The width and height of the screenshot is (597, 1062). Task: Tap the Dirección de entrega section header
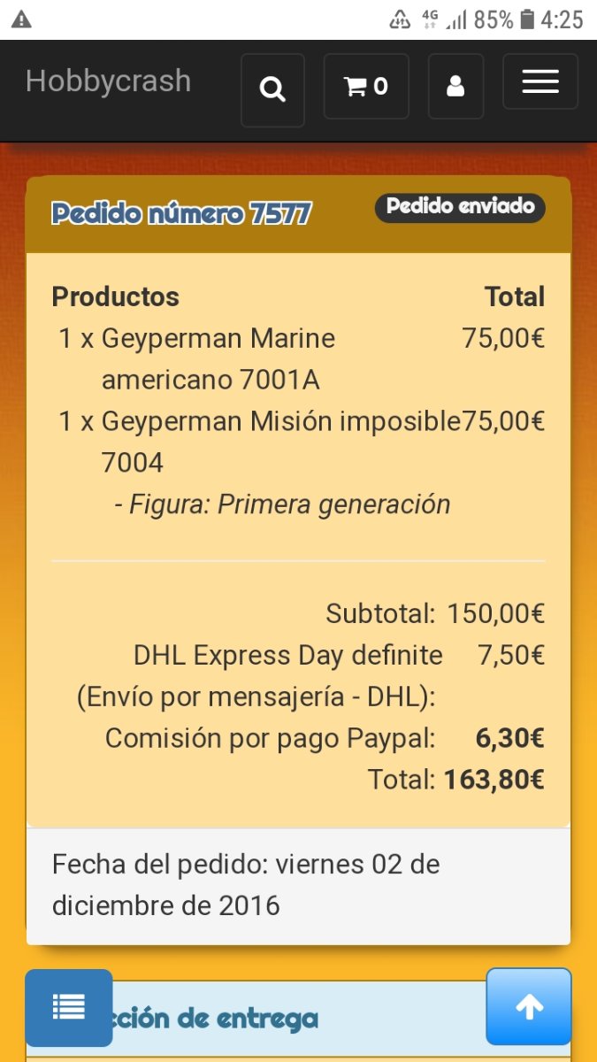(212, 1019)
